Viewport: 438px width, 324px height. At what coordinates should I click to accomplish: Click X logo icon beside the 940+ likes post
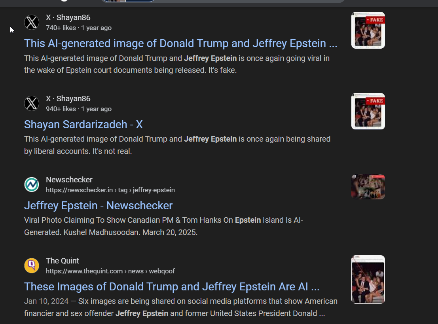click(32, 103)
